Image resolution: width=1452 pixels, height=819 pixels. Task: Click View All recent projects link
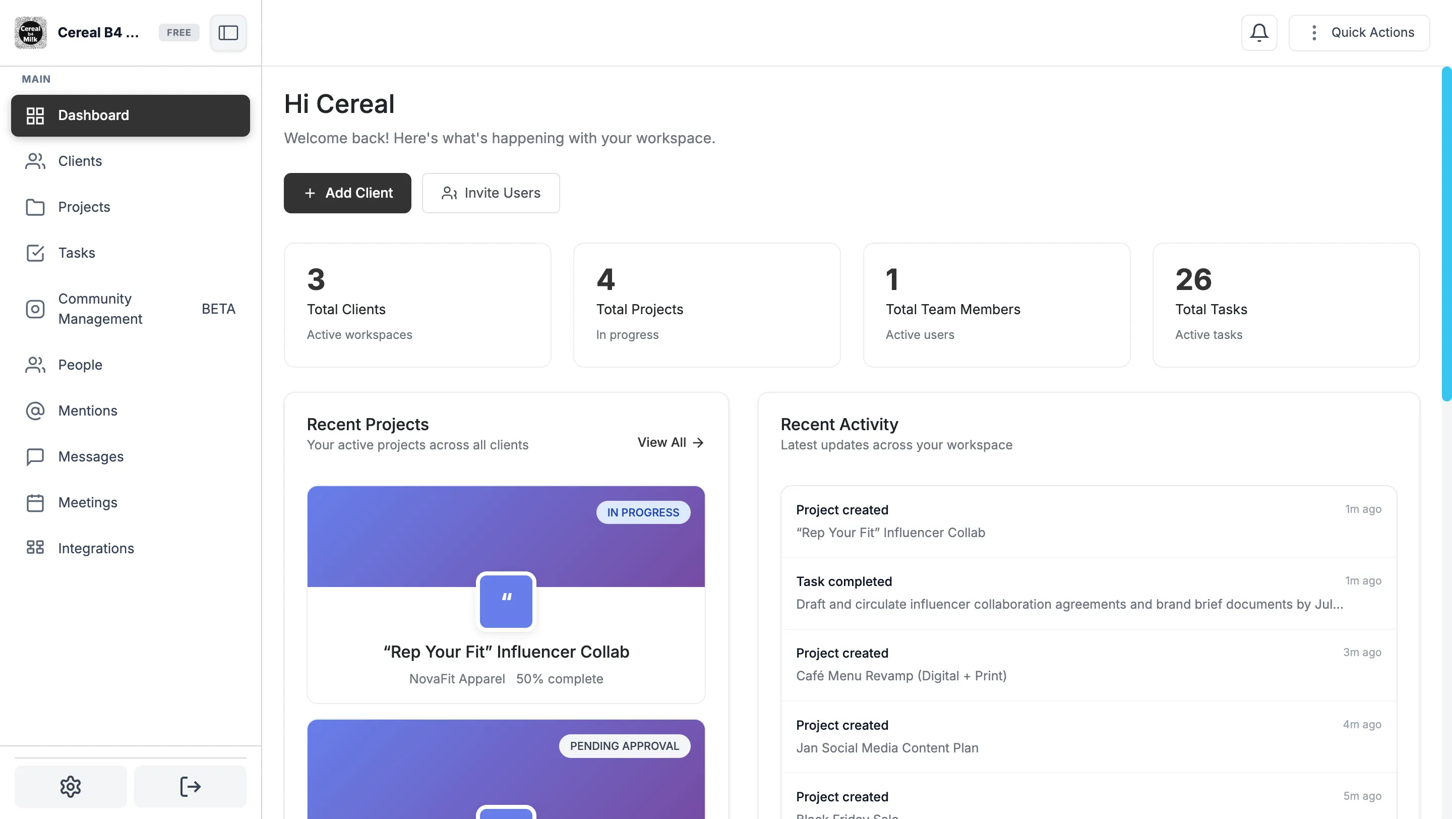670,442
